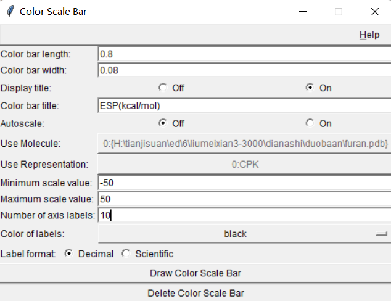The width and height of the screenshot is (391, 301).
Task: Open the Use Representation dropdown
Action: (x=244, y=165)
